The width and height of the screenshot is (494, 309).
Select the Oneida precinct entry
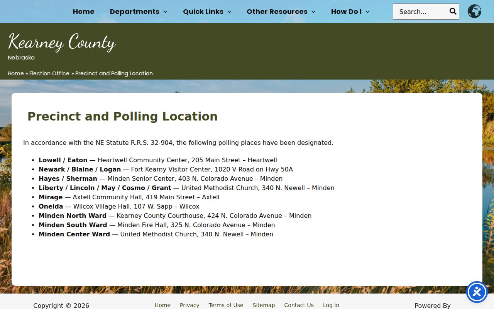pyautogui.click(x=119, y=206)
